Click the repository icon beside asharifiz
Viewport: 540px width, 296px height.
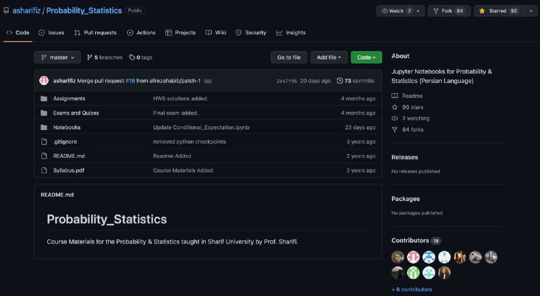[x=6, y=11]
